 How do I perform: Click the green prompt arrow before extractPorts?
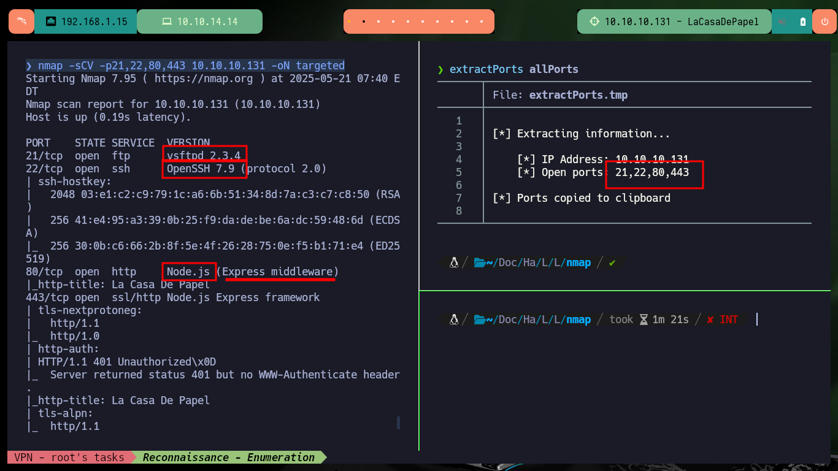[x=440, y=69]
